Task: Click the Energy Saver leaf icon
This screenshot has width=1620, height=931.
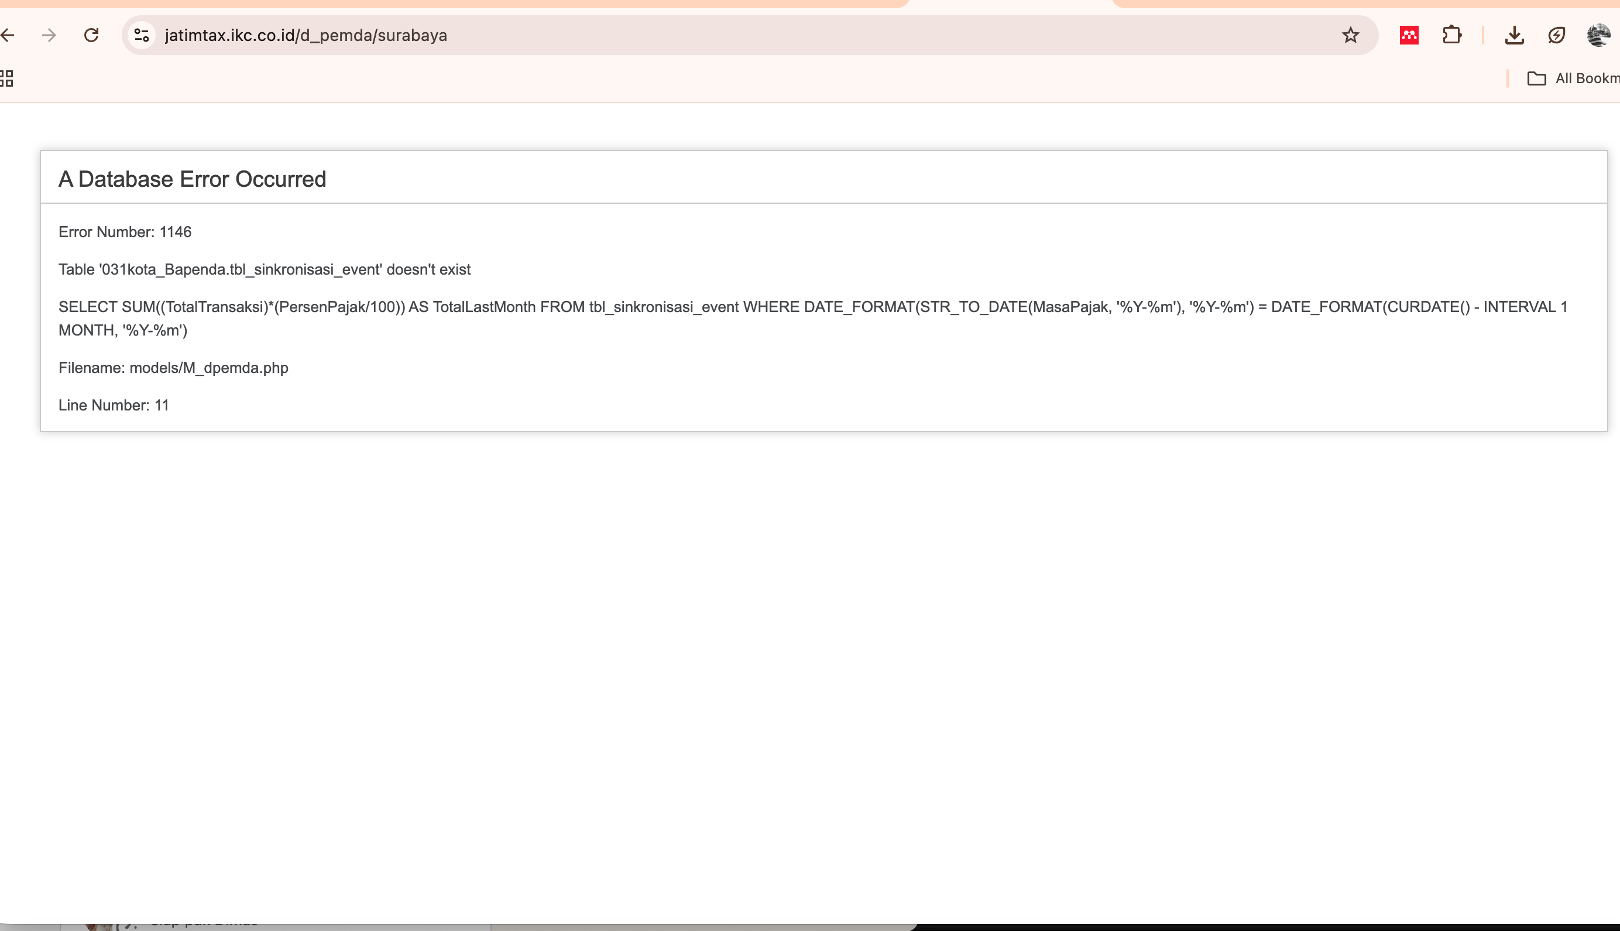Action: click(x=1556, y=35)
